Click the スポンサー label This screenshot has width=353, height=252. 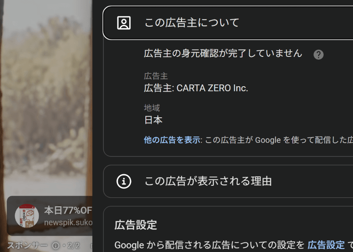point(28,245)
